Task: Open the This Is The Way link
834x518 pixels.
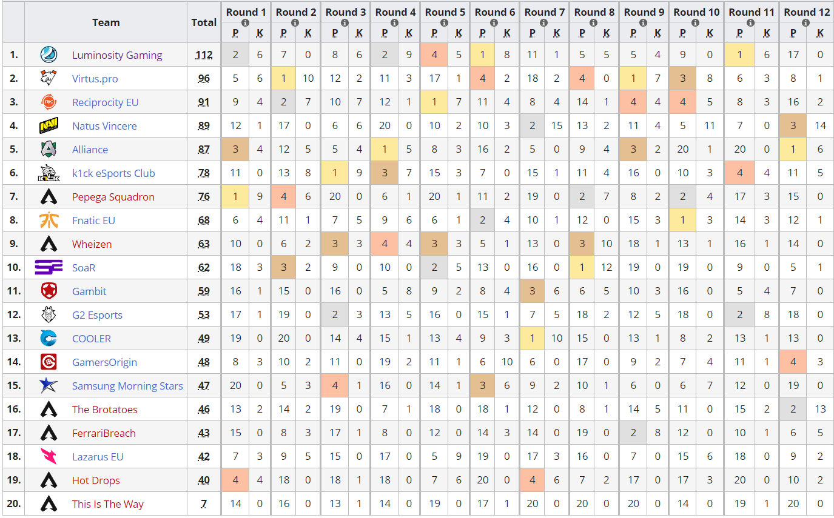Action: pyautogui.click(x=108, y=504)
